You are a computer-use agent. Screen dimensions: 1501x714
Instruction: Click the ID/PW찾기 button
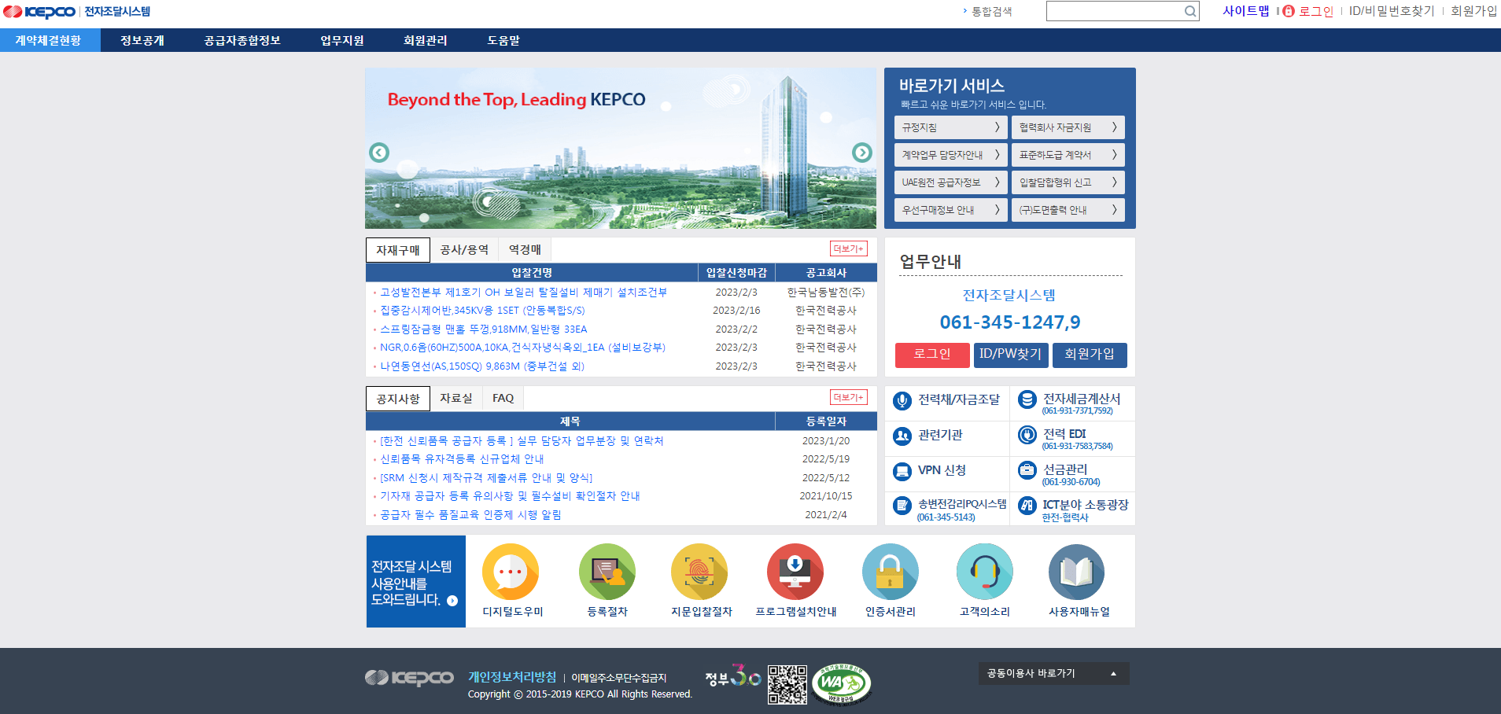1011,355
